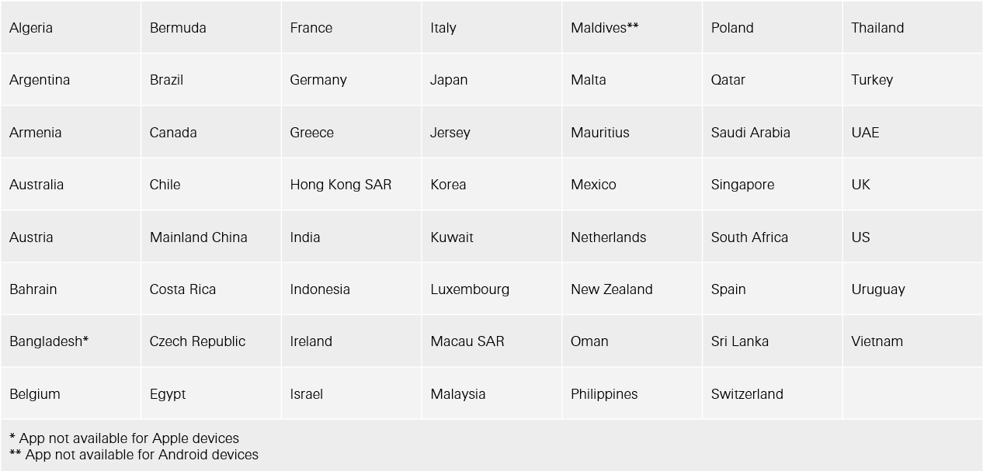Click the Switzerland cell
The width and height of the screenshot is (983, 471).
(747, 394)
